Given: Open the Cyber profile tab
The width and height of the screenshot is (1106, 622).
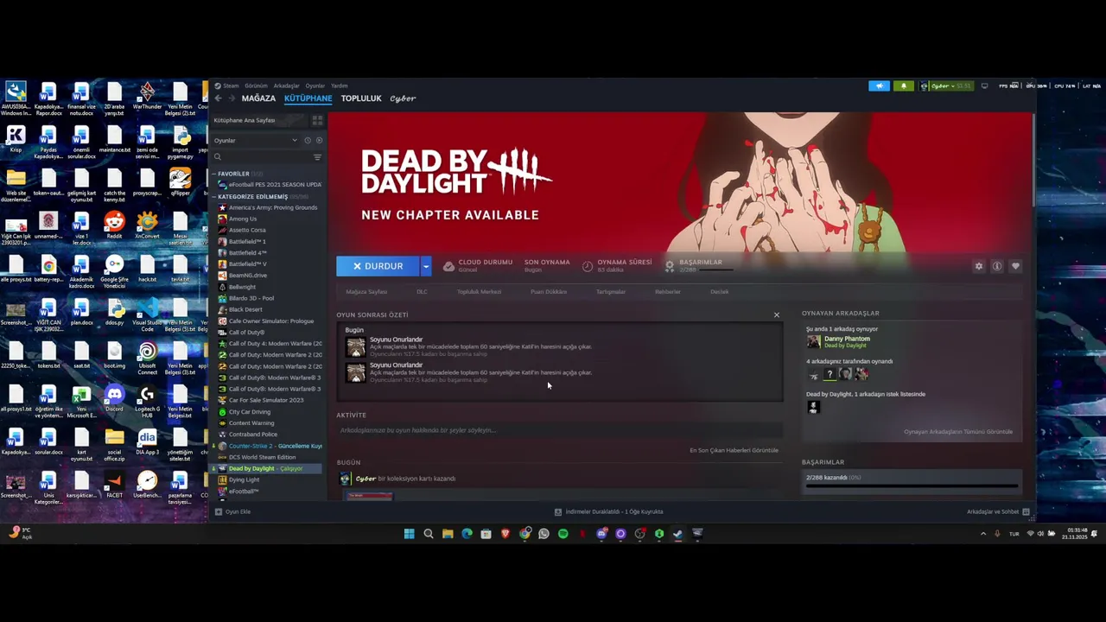Looking at the screenshot, I should pyautogui.click(x=403, y=98).
